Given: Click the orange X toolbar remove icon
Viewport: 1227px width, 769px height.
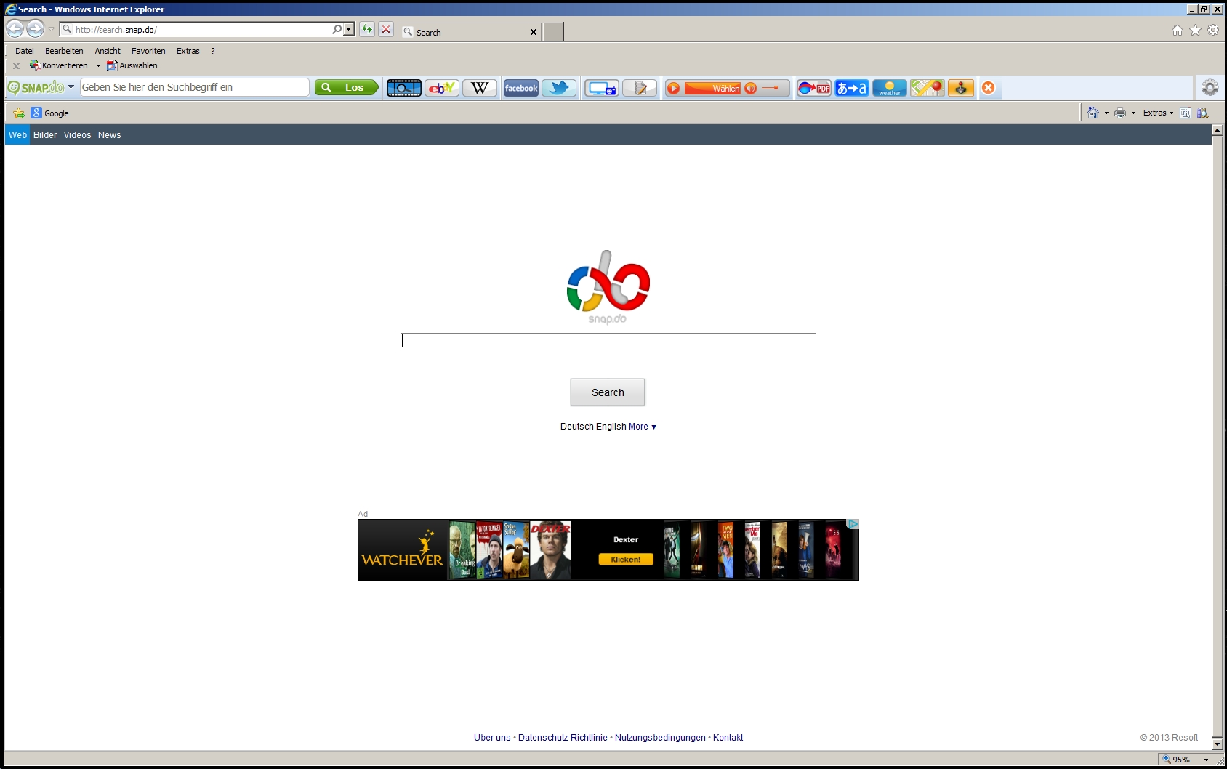Looking at the screenshot, I should pos(988,88).
